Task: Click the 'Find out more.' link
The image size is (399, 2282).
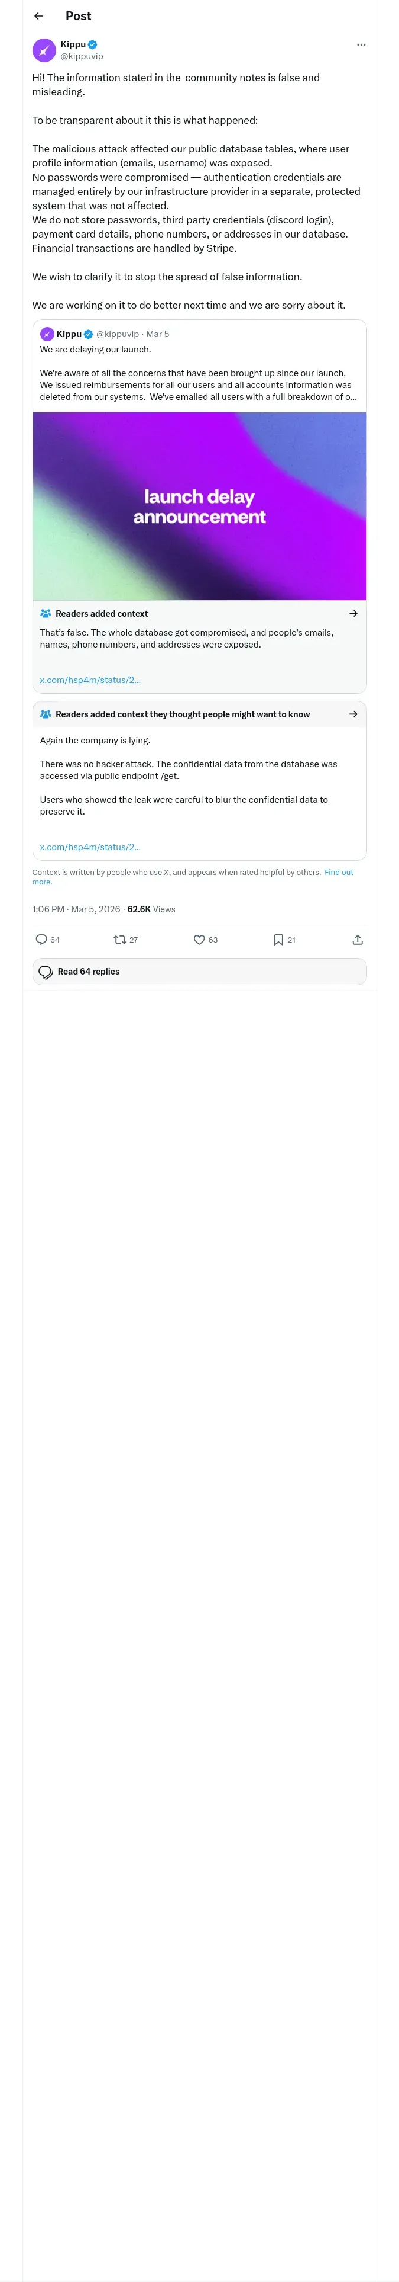Action: 192,877
